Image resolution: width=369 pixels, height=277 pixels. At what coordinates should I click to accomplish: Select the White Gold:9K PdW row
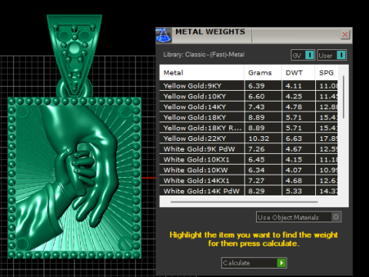click(248, 149)
